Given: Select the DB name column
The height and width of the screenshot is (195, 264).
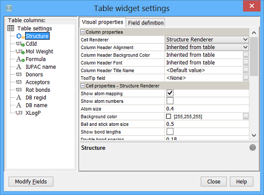Looking at the screenshot, I should coord(37,105).
